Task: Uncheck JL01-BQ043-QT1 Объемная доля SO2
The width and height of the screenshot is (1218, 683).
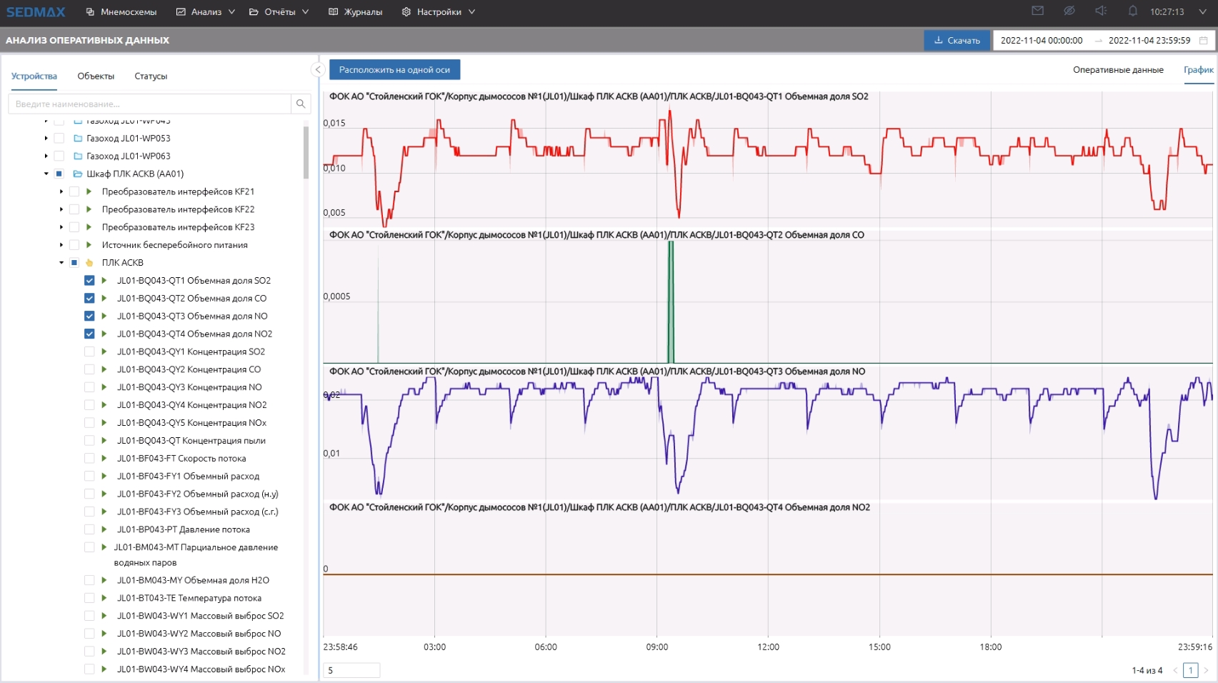Action: click(89, 281)
